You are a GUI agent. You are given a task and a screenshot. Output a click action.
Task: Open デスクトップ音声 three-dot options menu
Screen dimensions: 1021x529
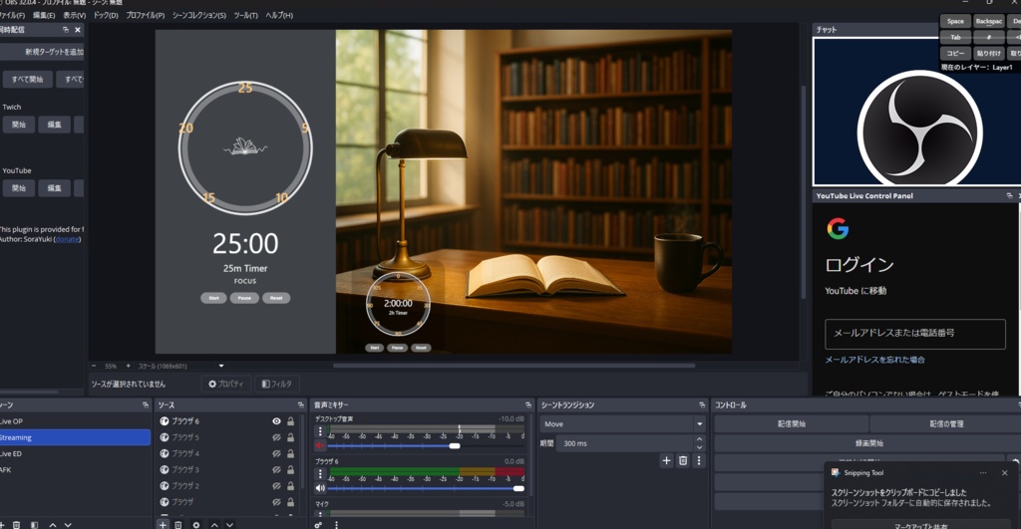tap(320, 431)
